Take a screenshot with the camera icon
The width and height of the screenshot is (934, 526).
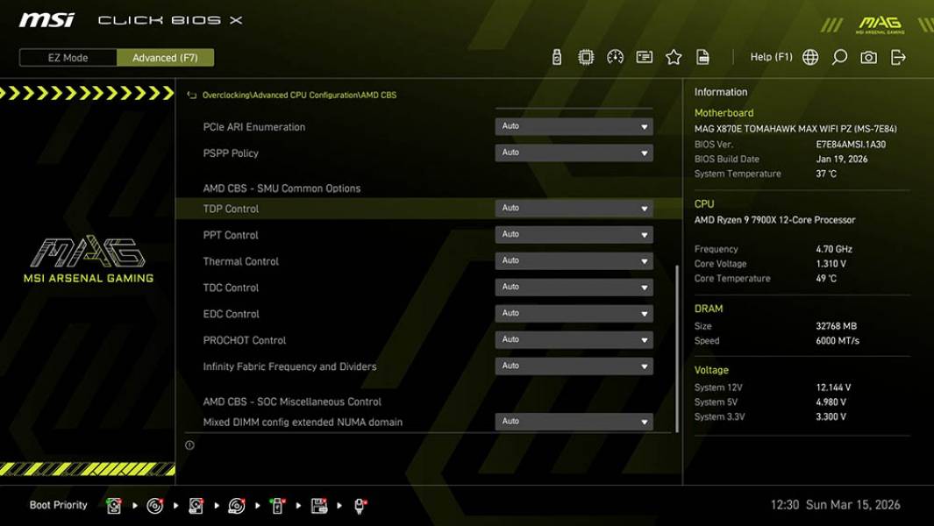(x=867, y=56)
